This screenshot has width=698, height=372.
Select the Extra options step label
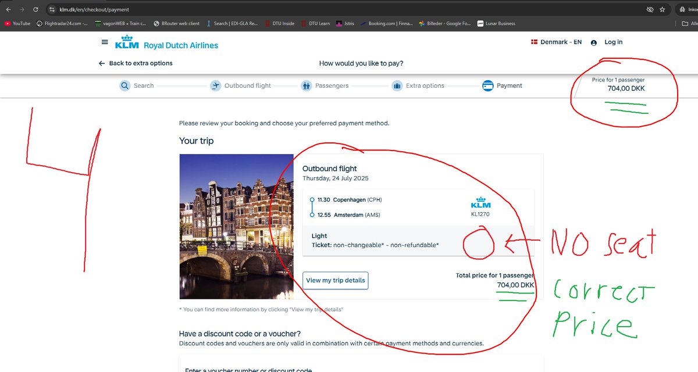[425, 85]
